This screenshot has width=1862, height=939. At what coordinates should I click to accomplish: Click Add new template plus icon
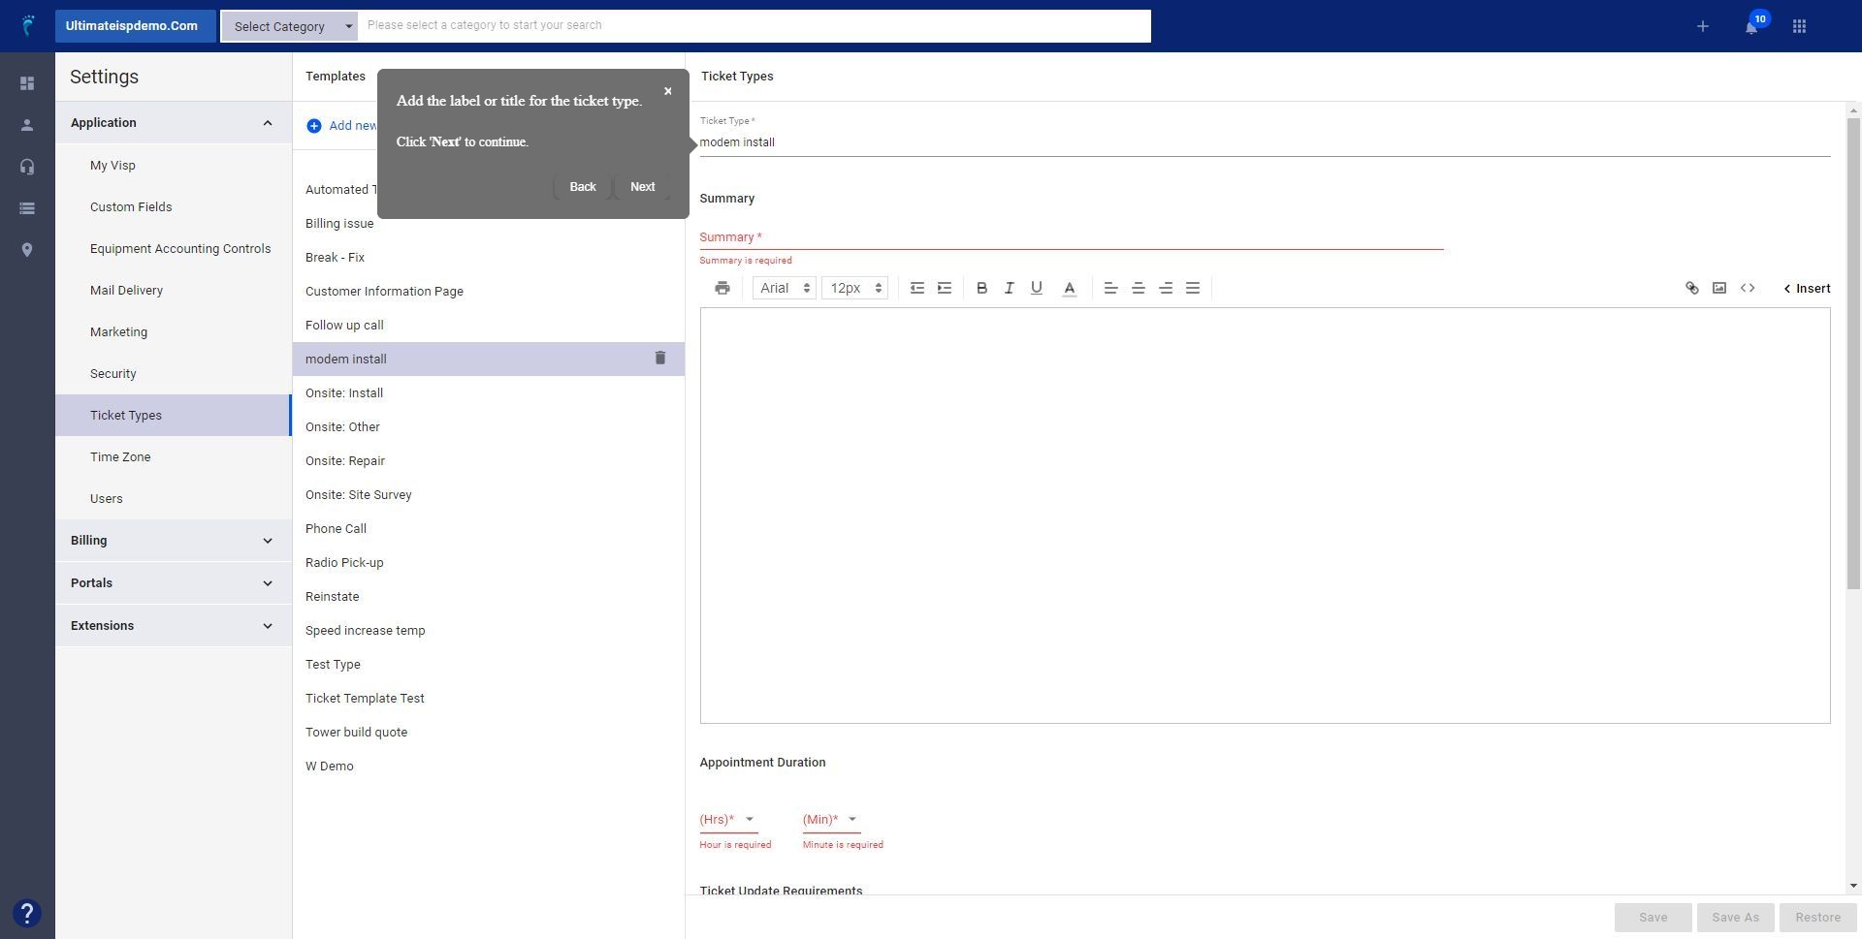point(314,126)
